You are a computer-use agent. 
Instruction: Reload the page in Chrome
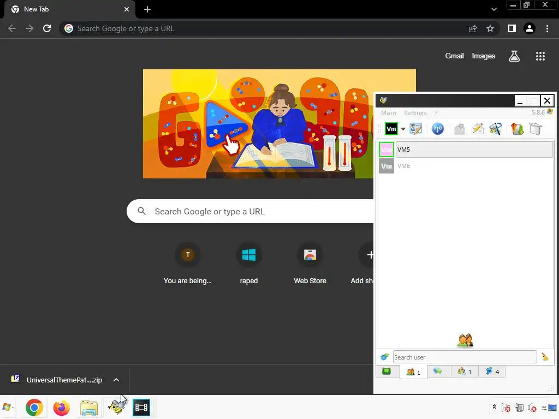[x=47, y=28]
